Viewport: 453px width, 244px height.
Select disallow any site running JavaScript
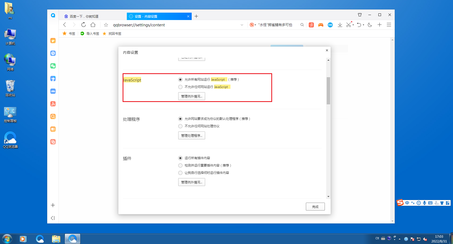coord(180,87)
